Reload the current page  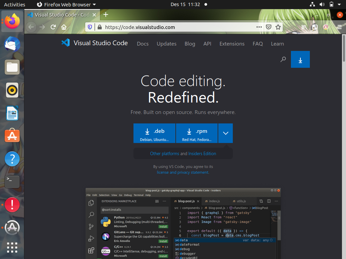coord(53,27)
